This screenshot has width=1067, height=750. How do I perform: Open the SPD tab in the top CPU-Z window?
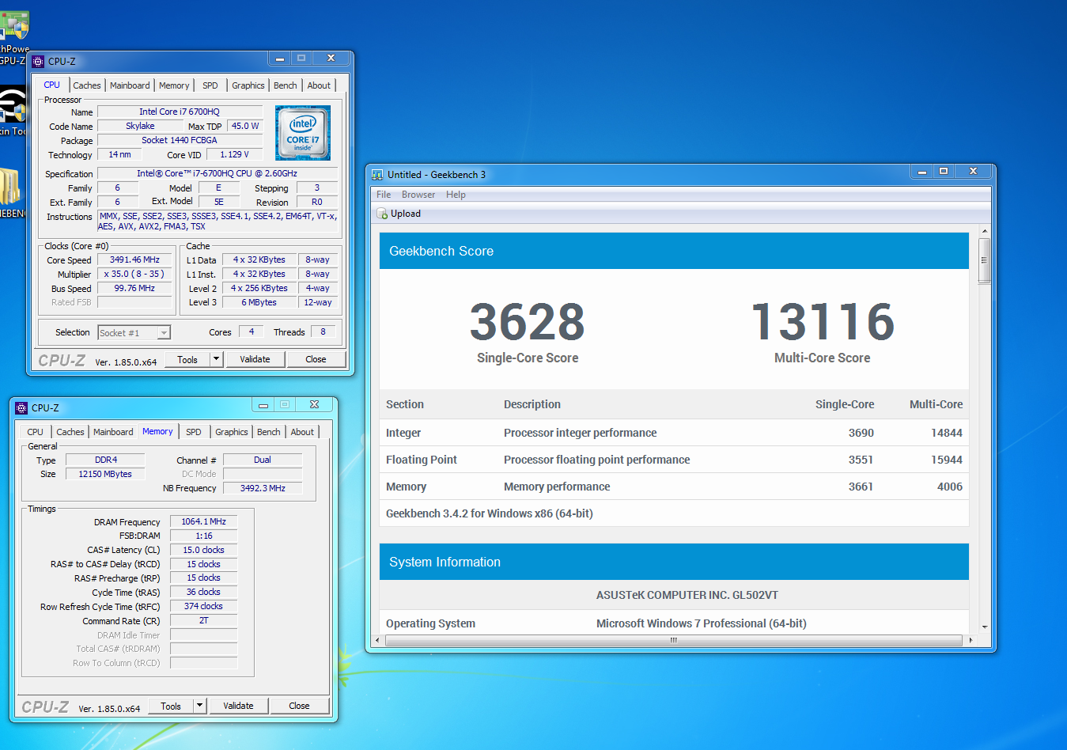click(210, 85)
